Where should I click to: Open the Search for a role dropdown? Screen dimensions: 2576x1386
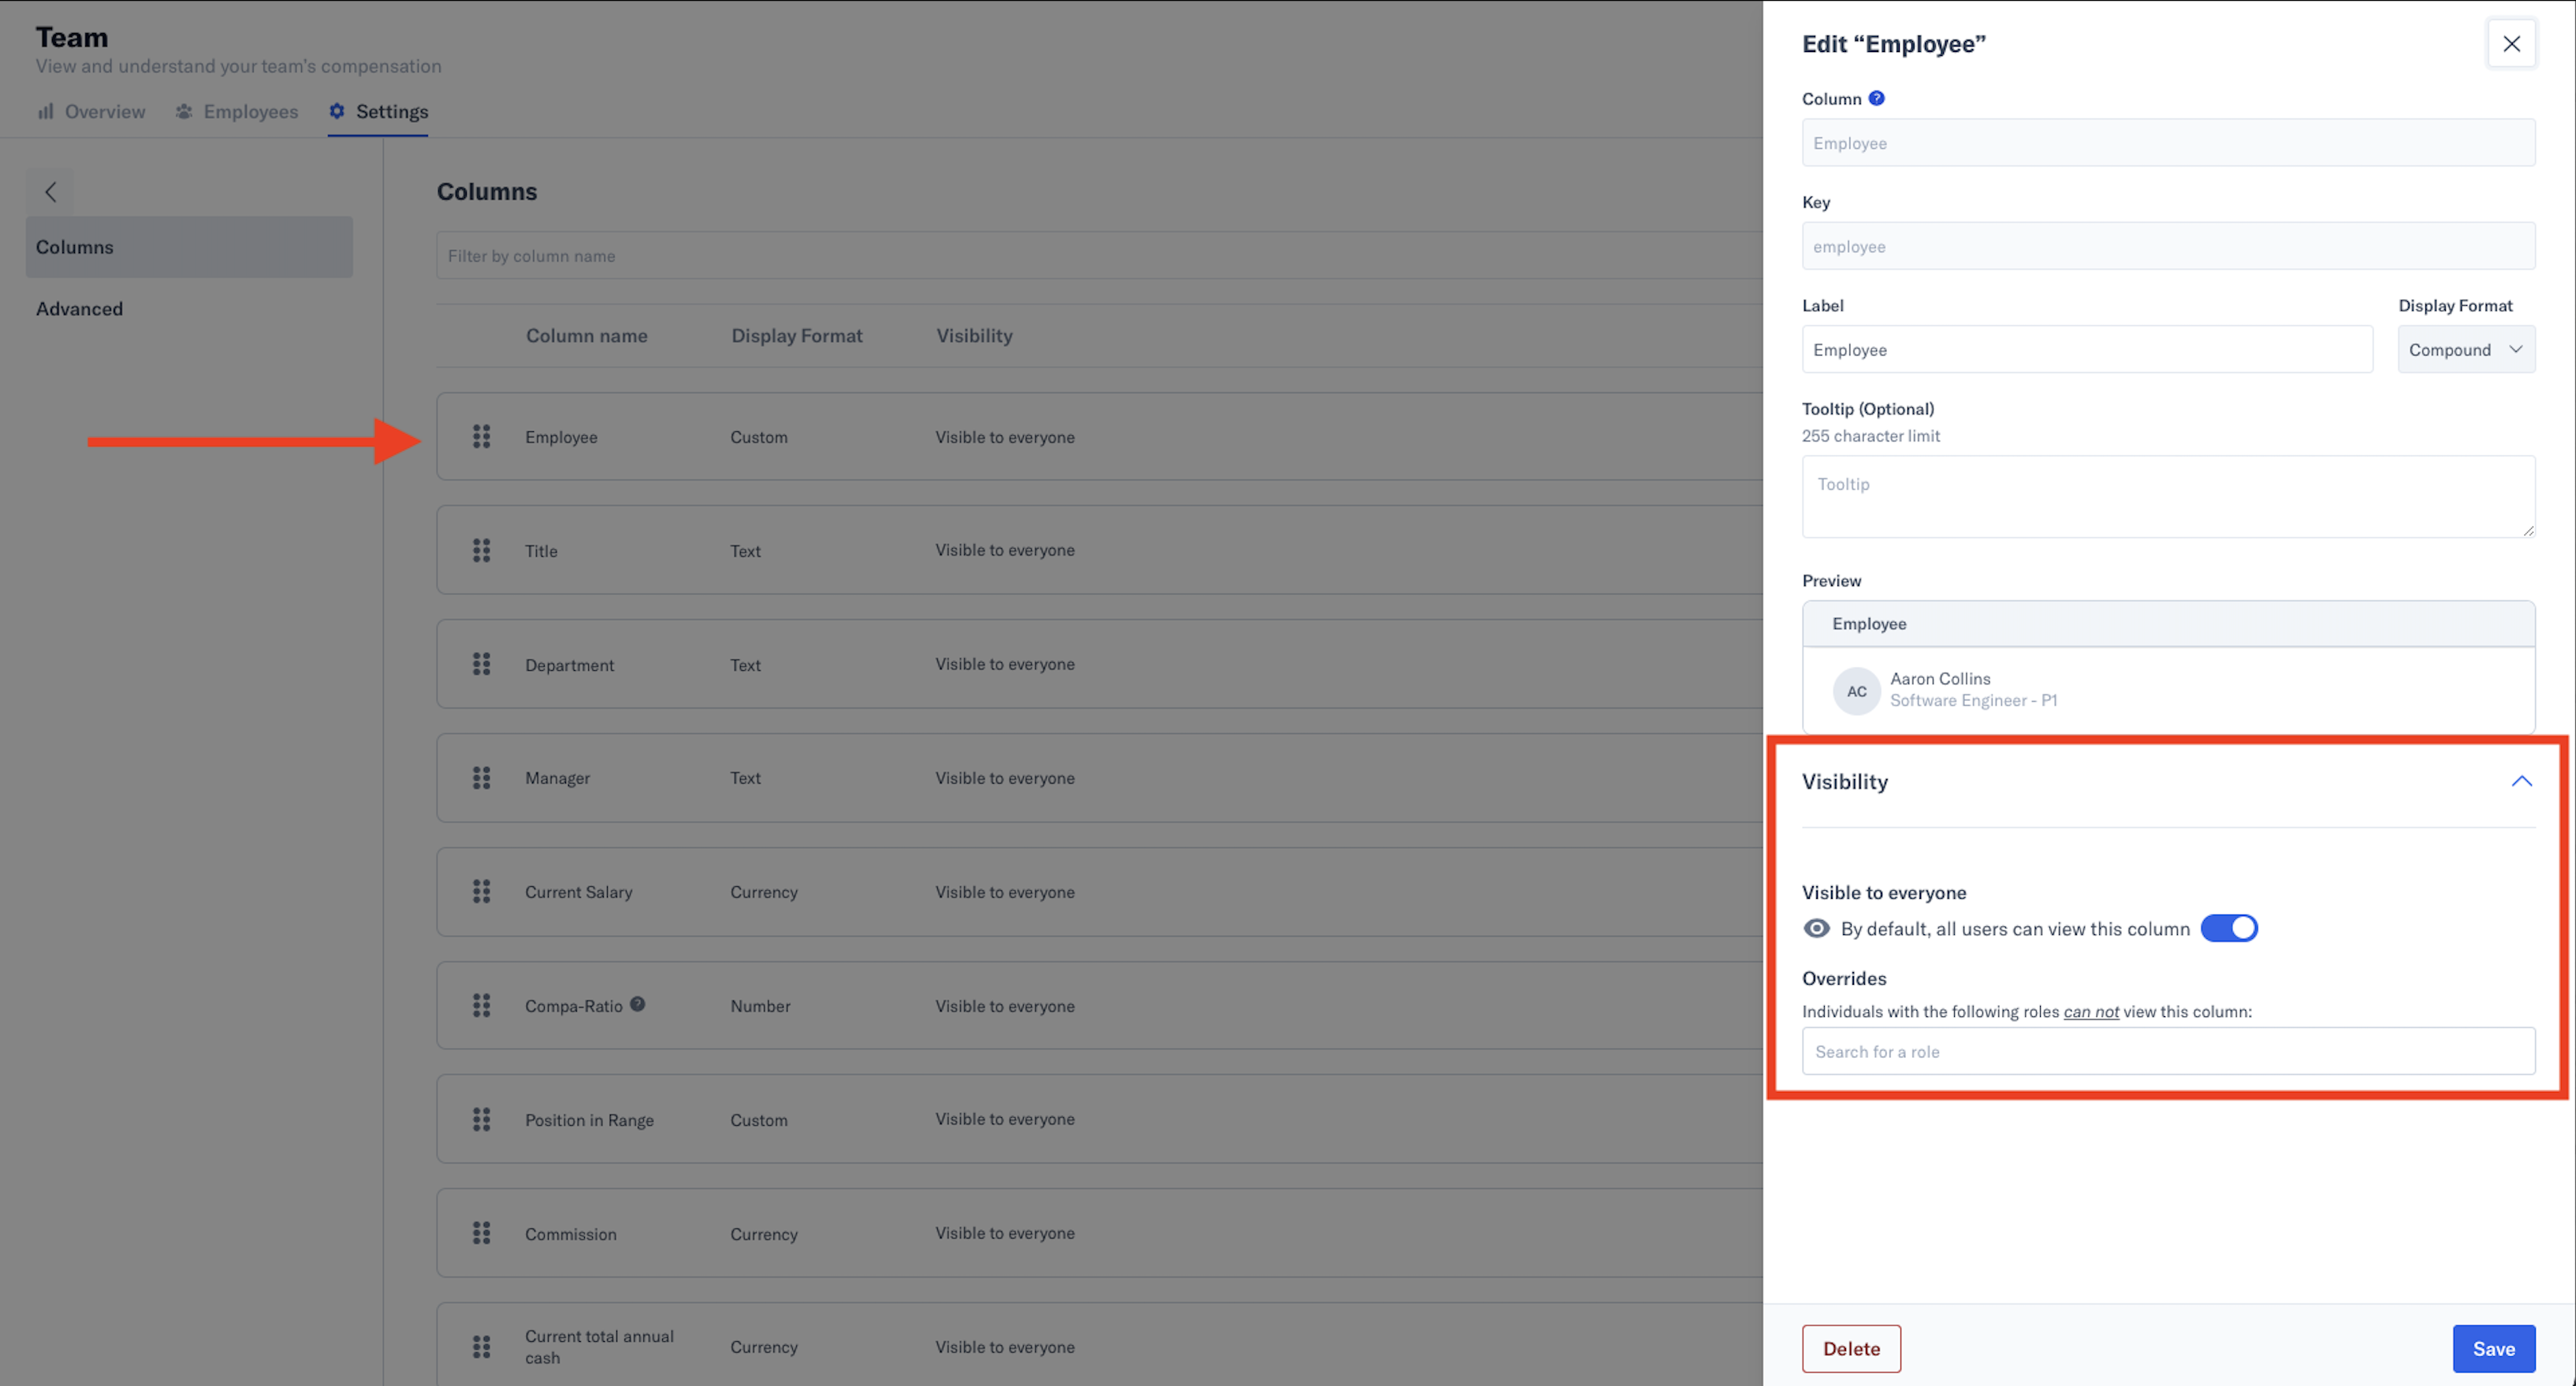coord(2167,1051)
